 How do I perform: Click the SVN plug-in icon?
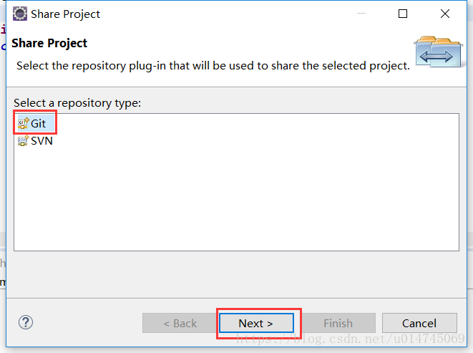pos(23,141)
